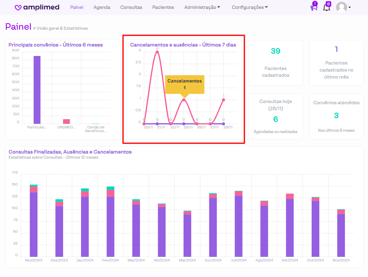The width and height of the screenshot is (368, 277).
Task: Click the user profile avatar
Action: coord(341,7)
